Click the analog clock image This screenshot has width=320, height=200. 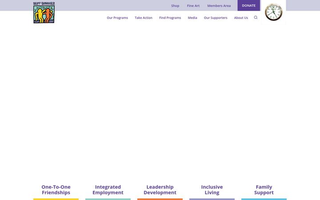pyautogui.click(x=273, y=12)
